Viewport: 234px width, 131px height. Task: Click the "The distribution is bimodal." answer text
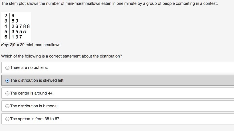point(34,106)
